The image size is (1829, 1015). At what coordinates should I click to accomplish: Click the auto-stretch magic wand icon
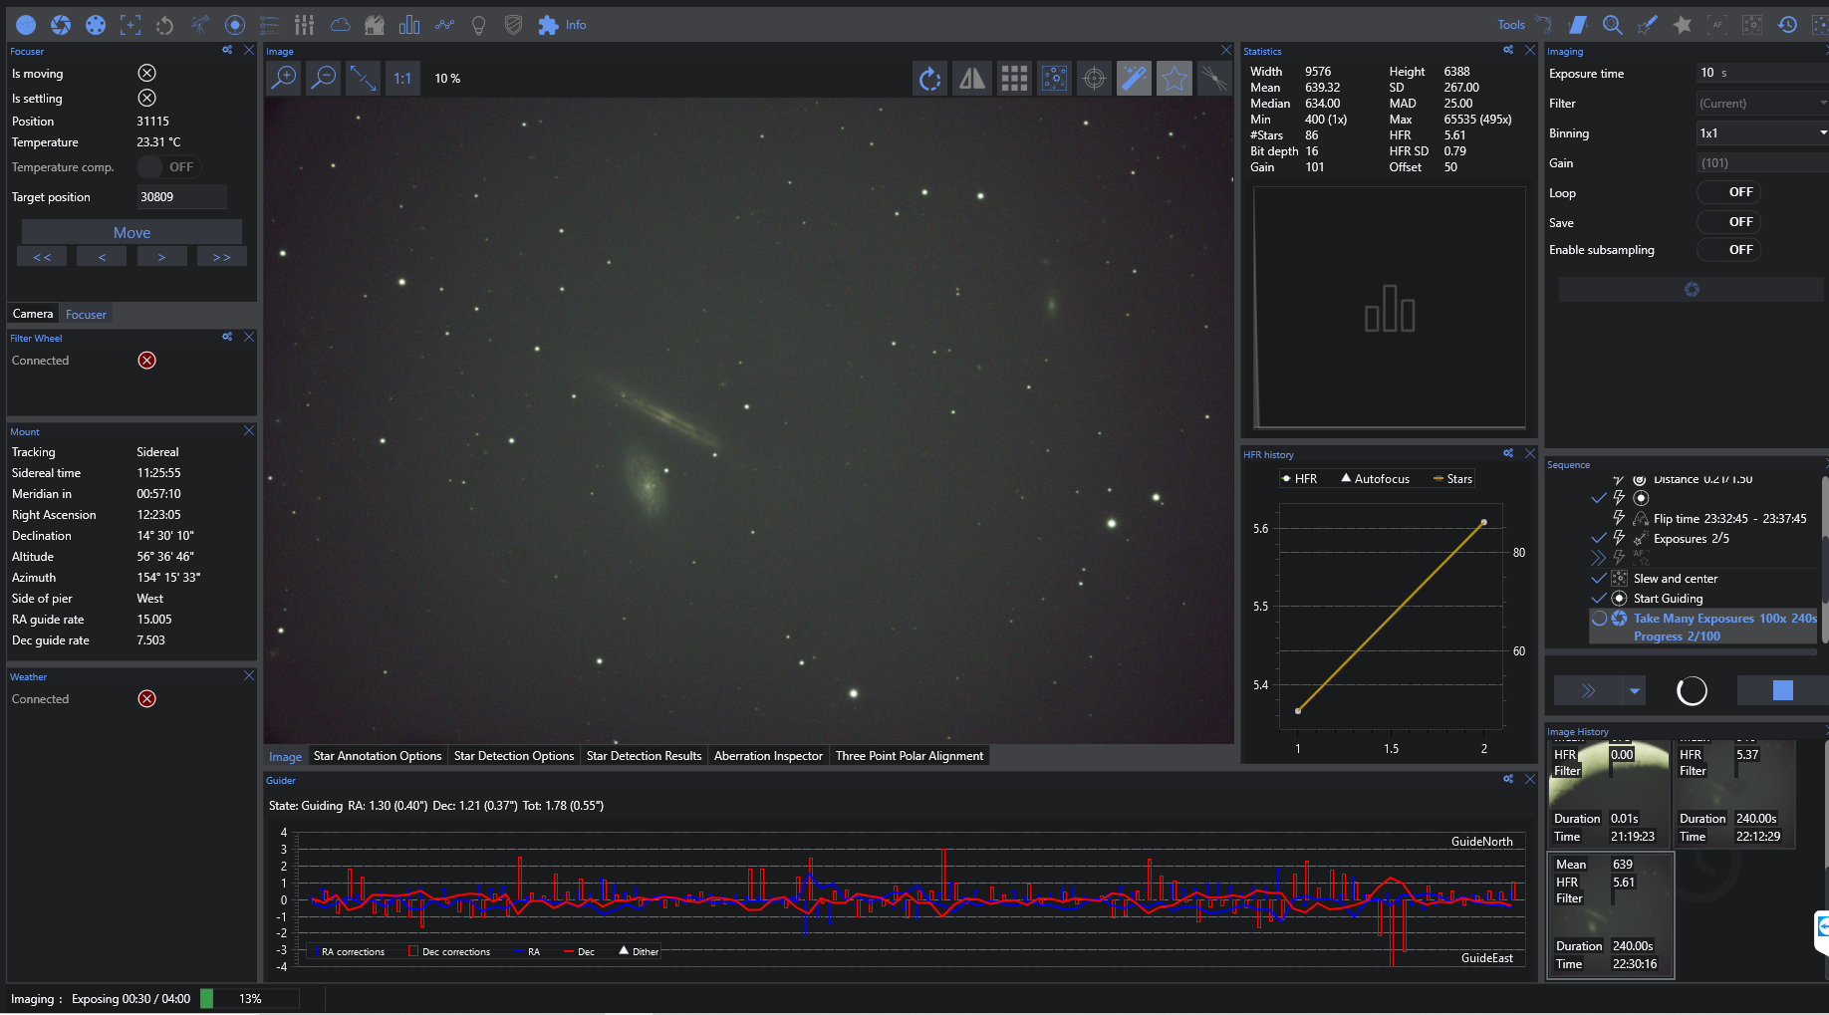pyautogui.click(x=1134, y=79)
